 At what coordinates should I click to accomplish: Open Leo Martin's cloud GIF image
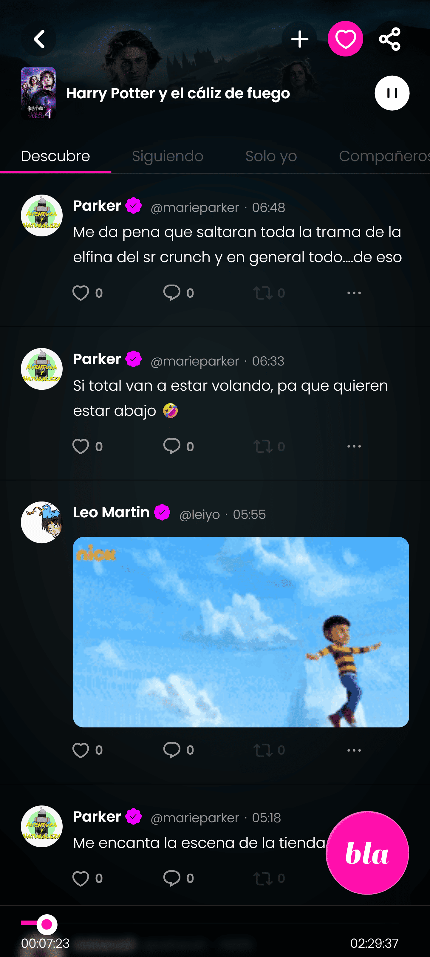[241, 632]
